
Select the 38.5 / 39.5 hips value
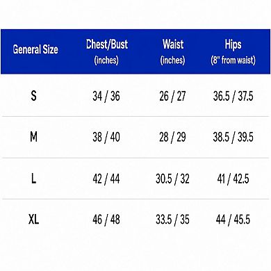233,137
